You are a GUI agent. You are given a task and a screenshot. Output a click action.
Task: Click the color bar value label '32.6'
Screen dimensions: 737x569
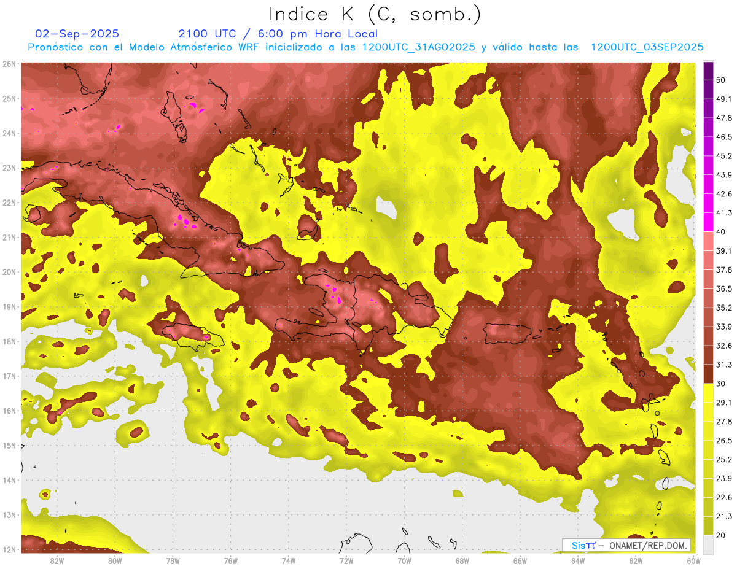point(724,346)
